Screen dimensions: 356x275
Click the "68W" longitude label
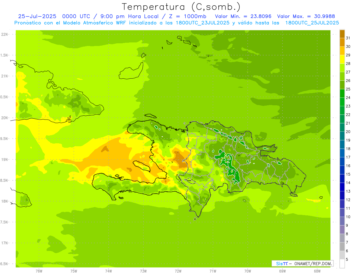[x=317, y=271]
